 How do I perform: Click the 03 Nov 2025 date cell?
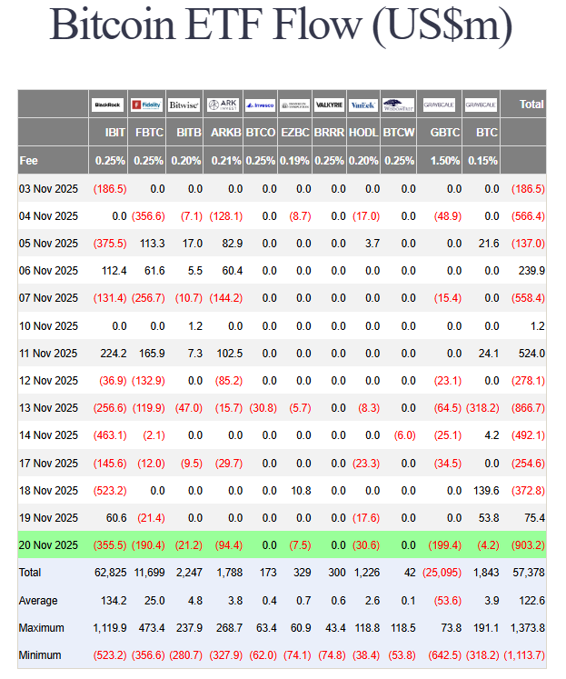coord(49,188)
